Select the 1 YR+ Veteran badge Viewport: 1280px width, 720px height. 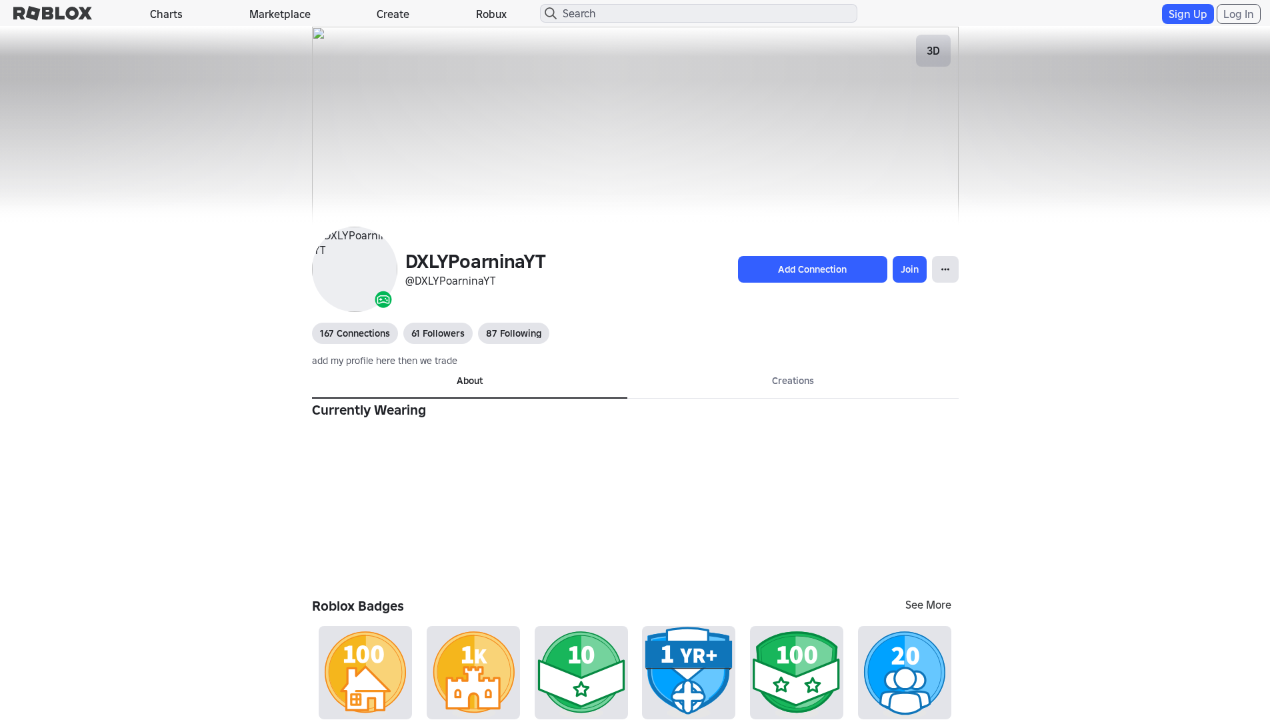tap(688, 672)
